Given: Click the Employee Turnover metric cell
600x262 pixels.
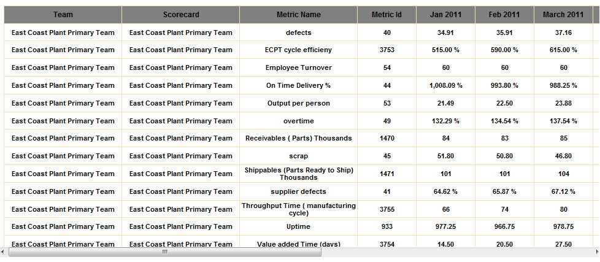Looking at the screenshot, I should [x=299, y=68].
